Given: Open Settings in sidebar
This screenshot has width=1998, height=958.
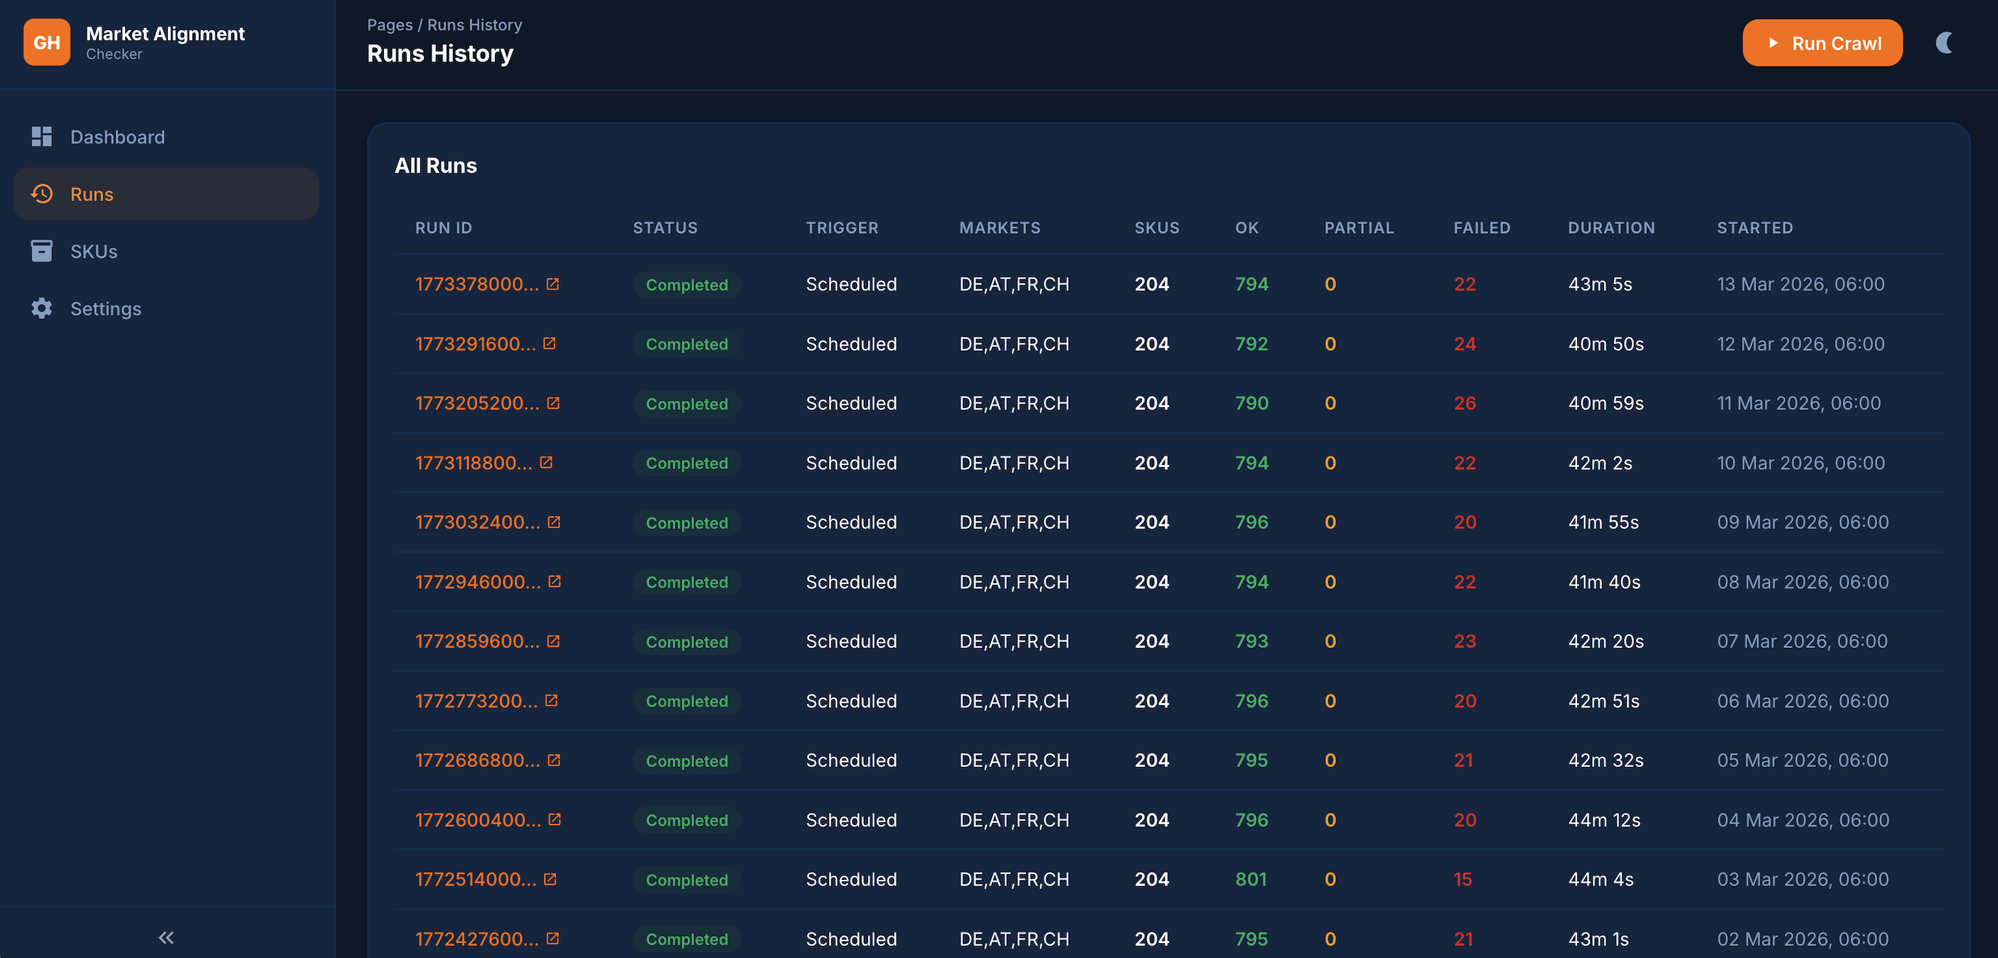Looking at the screenshot, I should (x=105, y=308).
